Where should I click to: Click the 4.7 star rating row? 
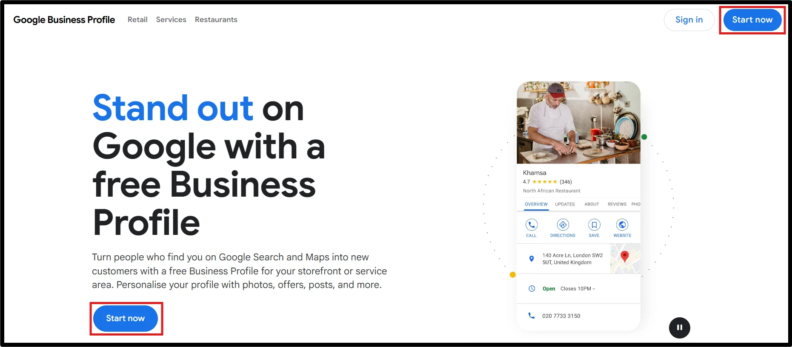(547, 182)
